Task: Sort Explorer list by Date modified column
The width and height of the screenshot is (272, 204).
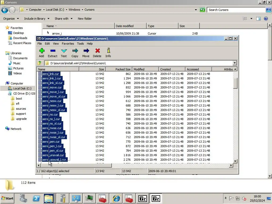Action: [130, 26]
